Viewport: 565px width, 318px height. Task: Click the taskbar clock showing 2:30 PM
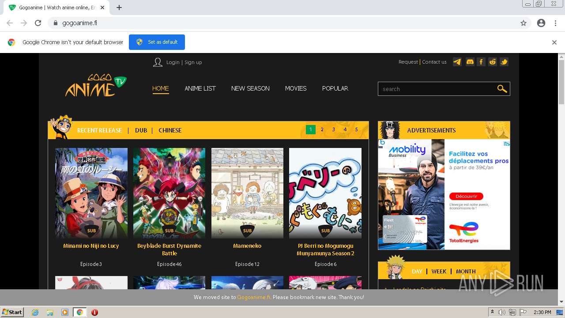click(542, 312)
